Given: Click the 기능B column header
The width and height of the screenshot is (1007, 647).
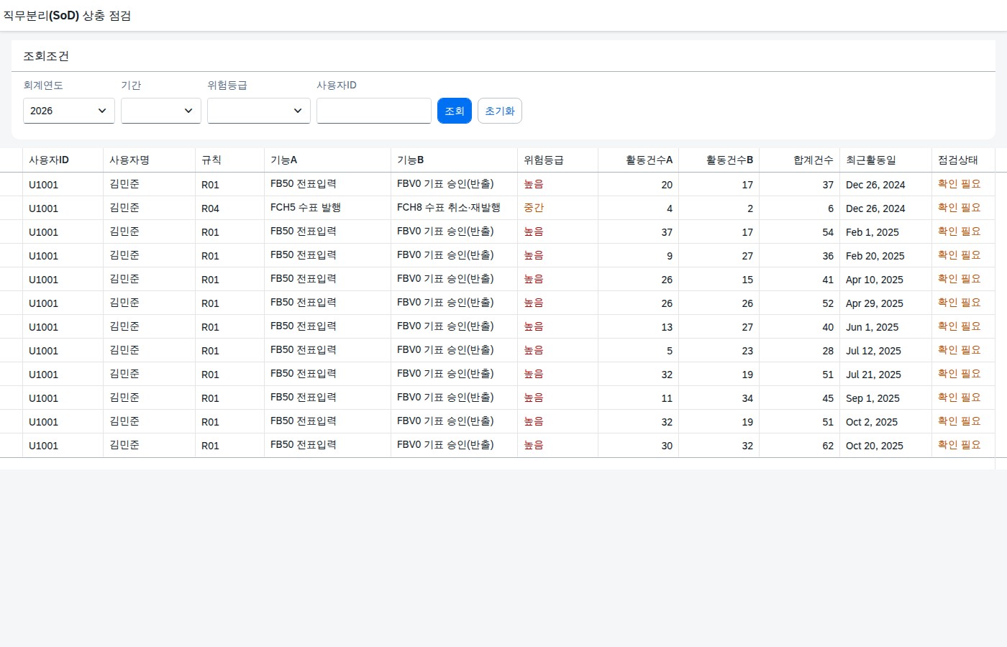Looking at the screenshot, I should [x=455, y=160].
